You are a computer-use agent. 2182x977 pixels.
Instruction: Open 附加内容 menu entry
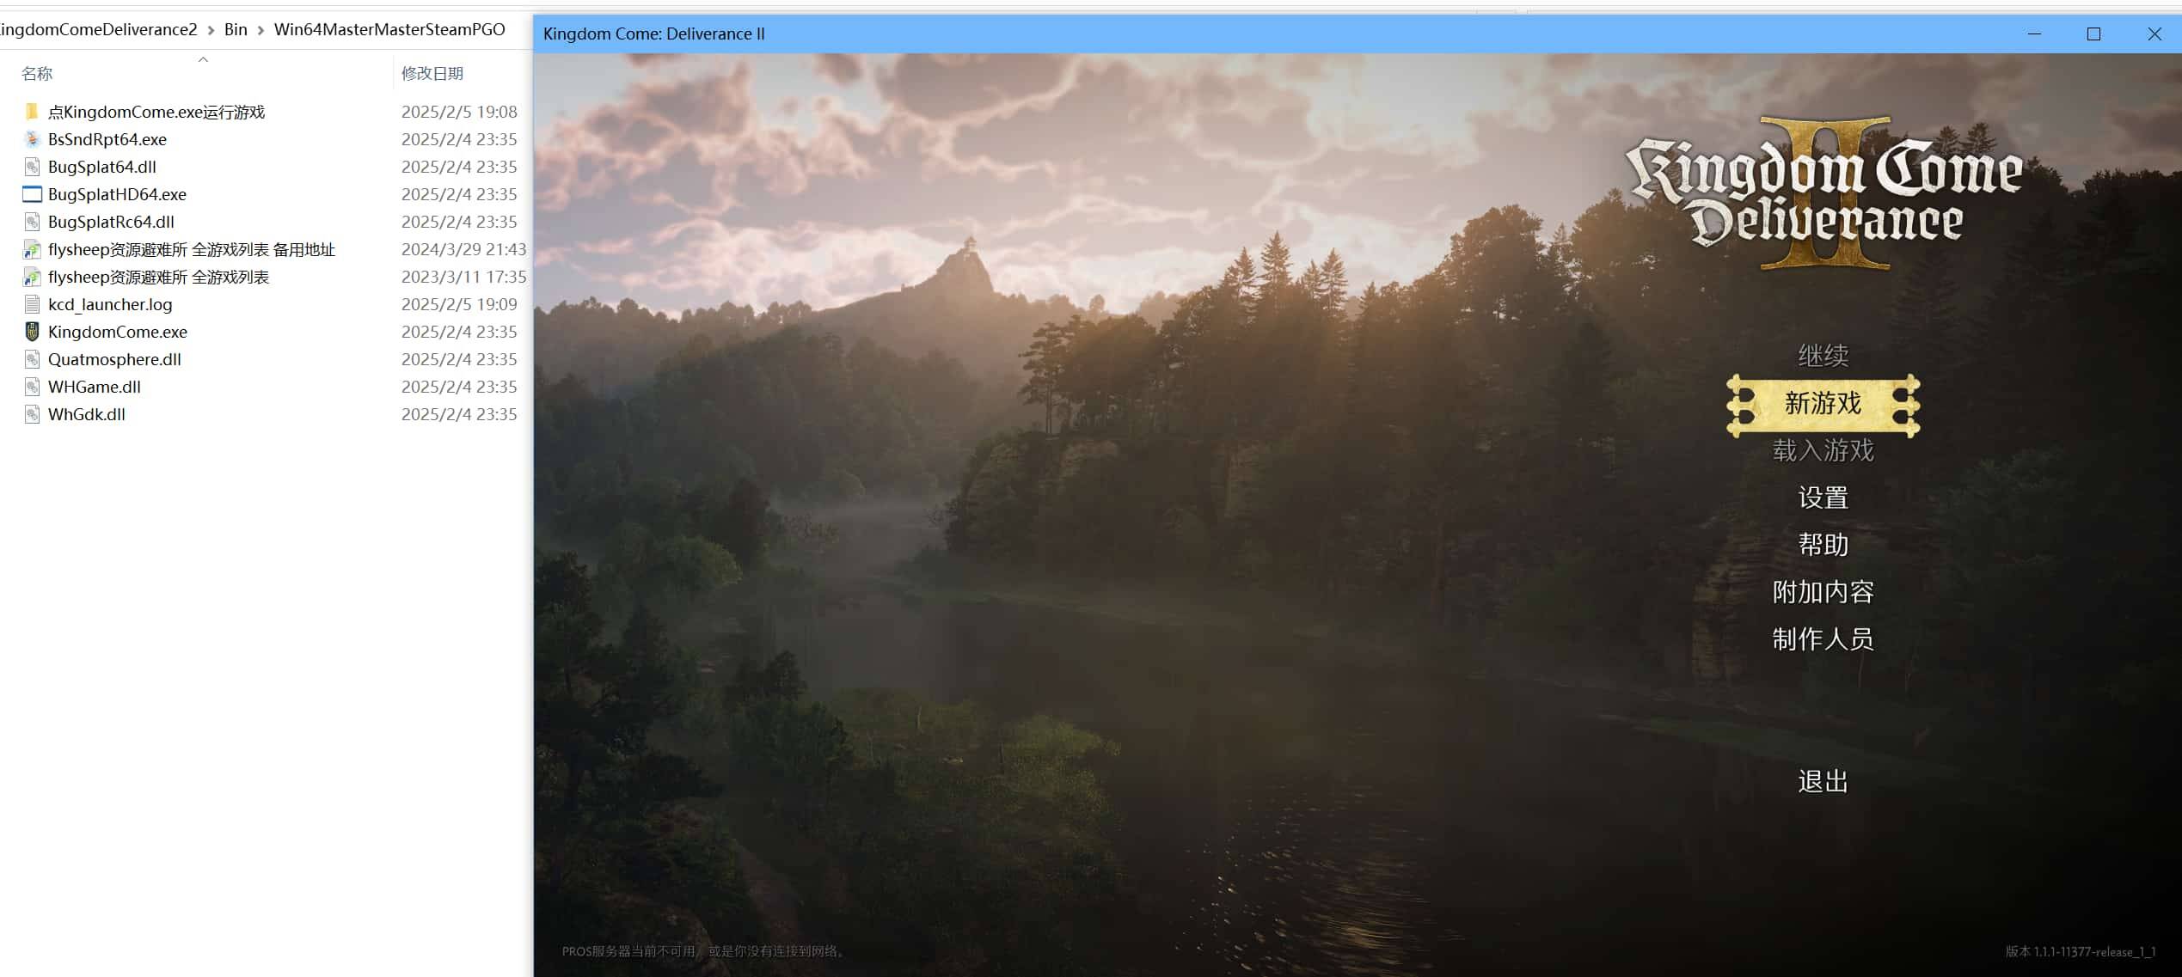pyautogui.click(x=1823, y=592)
